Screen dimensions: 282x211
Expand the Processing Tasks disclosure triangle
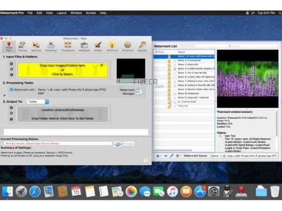pos(5,95)
